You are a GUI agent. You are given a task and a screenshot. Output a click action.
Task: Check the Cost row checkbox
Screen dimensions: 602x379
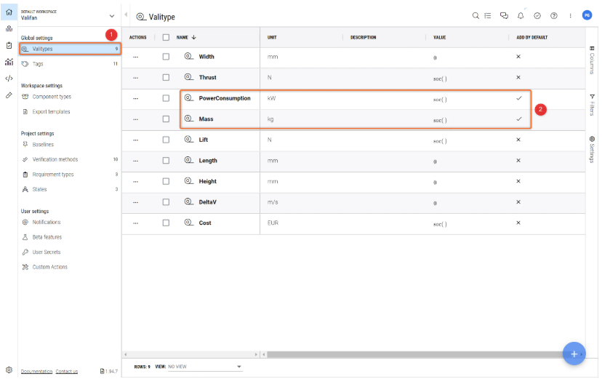pos(166,223)
